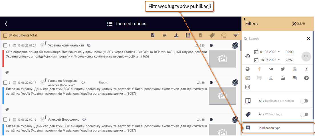The image size is (315, 136).
Task: Select the forum chat bubbles source icon
Action: [295, 78]
